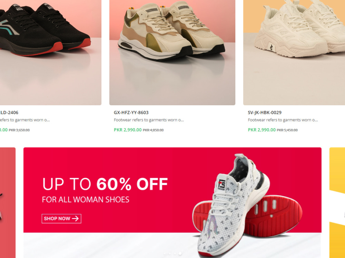
Task: Click description text under SV-JK-HBK-0029
Action: (283, 120)
